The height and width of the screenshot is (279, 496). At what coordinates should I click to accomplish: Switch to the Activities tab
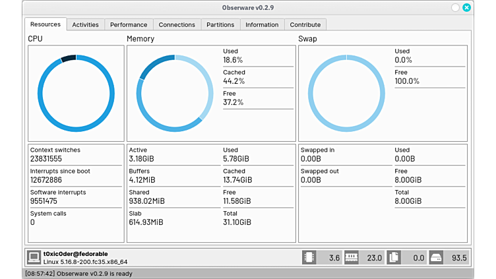(x=85, y=24)
